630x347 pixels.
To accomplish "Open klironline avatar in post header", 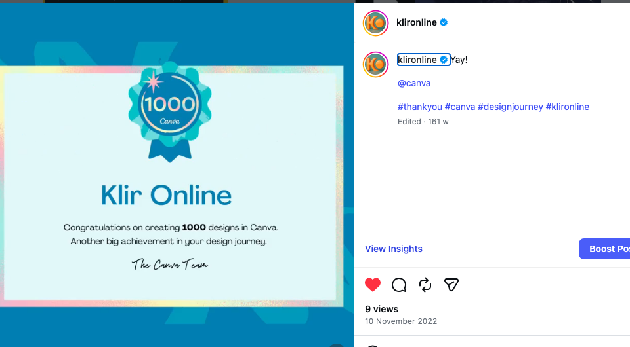I will tap(375, 23).
